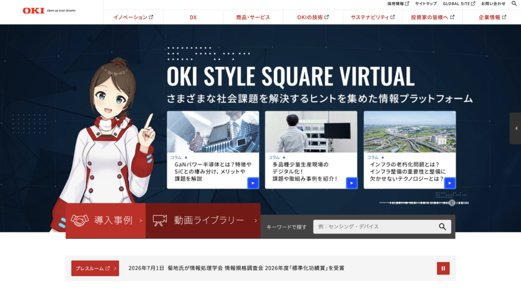Click the keyword search magnifier button
The height and width of the screenshot is (290, 521).
(442, 226)
